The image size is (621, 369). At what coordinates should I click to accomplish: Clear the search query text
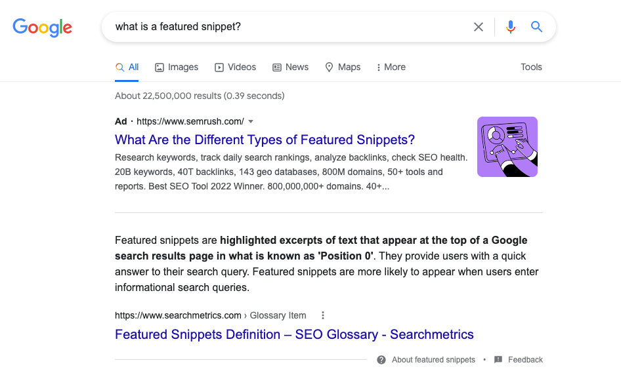click(x=479, y=27)
